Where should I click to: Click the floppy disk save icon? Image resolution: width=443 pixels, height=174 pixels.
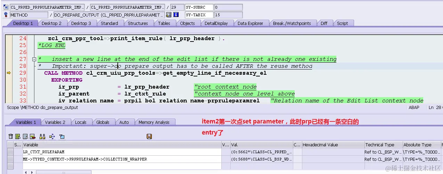(149, 137)
